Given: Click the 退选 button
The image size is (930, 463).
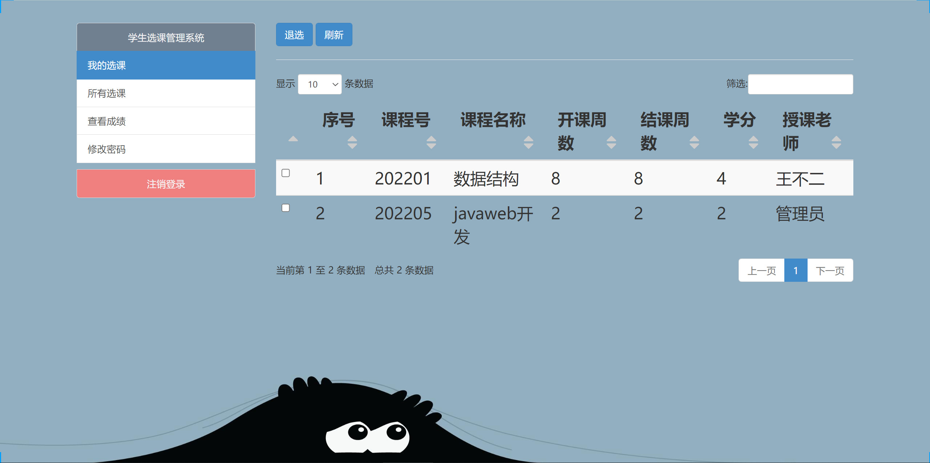Looking at the screenshot, I should click(294, 34).
